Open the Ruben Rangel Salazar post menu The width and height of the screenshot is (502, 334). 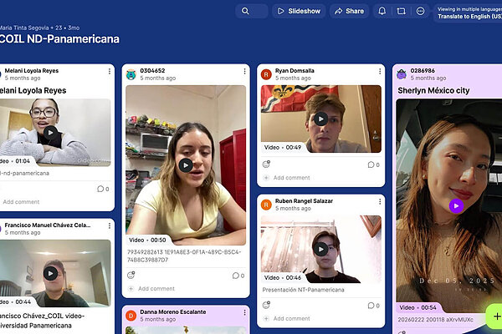(380, 201)
